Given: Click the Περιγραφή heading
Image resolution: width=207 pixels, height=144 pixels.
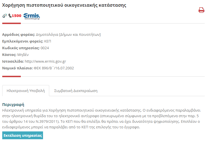Looking at the screenshot, I should point(13,105).
